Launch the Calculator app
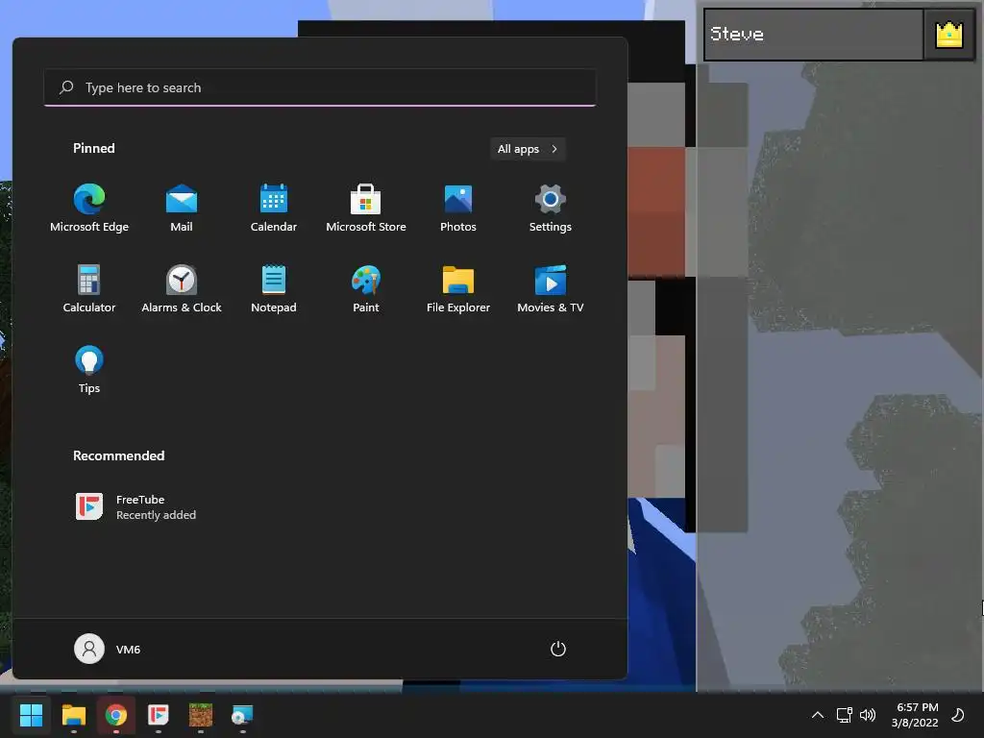This screenshot has width=984, height=738. [x=89, y=289]
